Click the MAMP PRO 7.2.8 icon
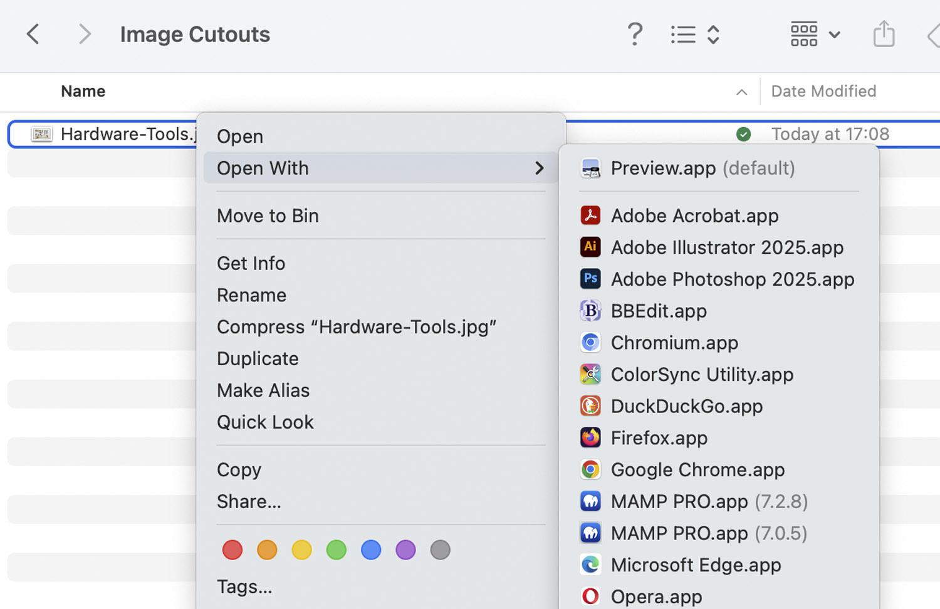The width and height of the screenshot is (940, 609). pyautogui.click(x=590, y=501)
